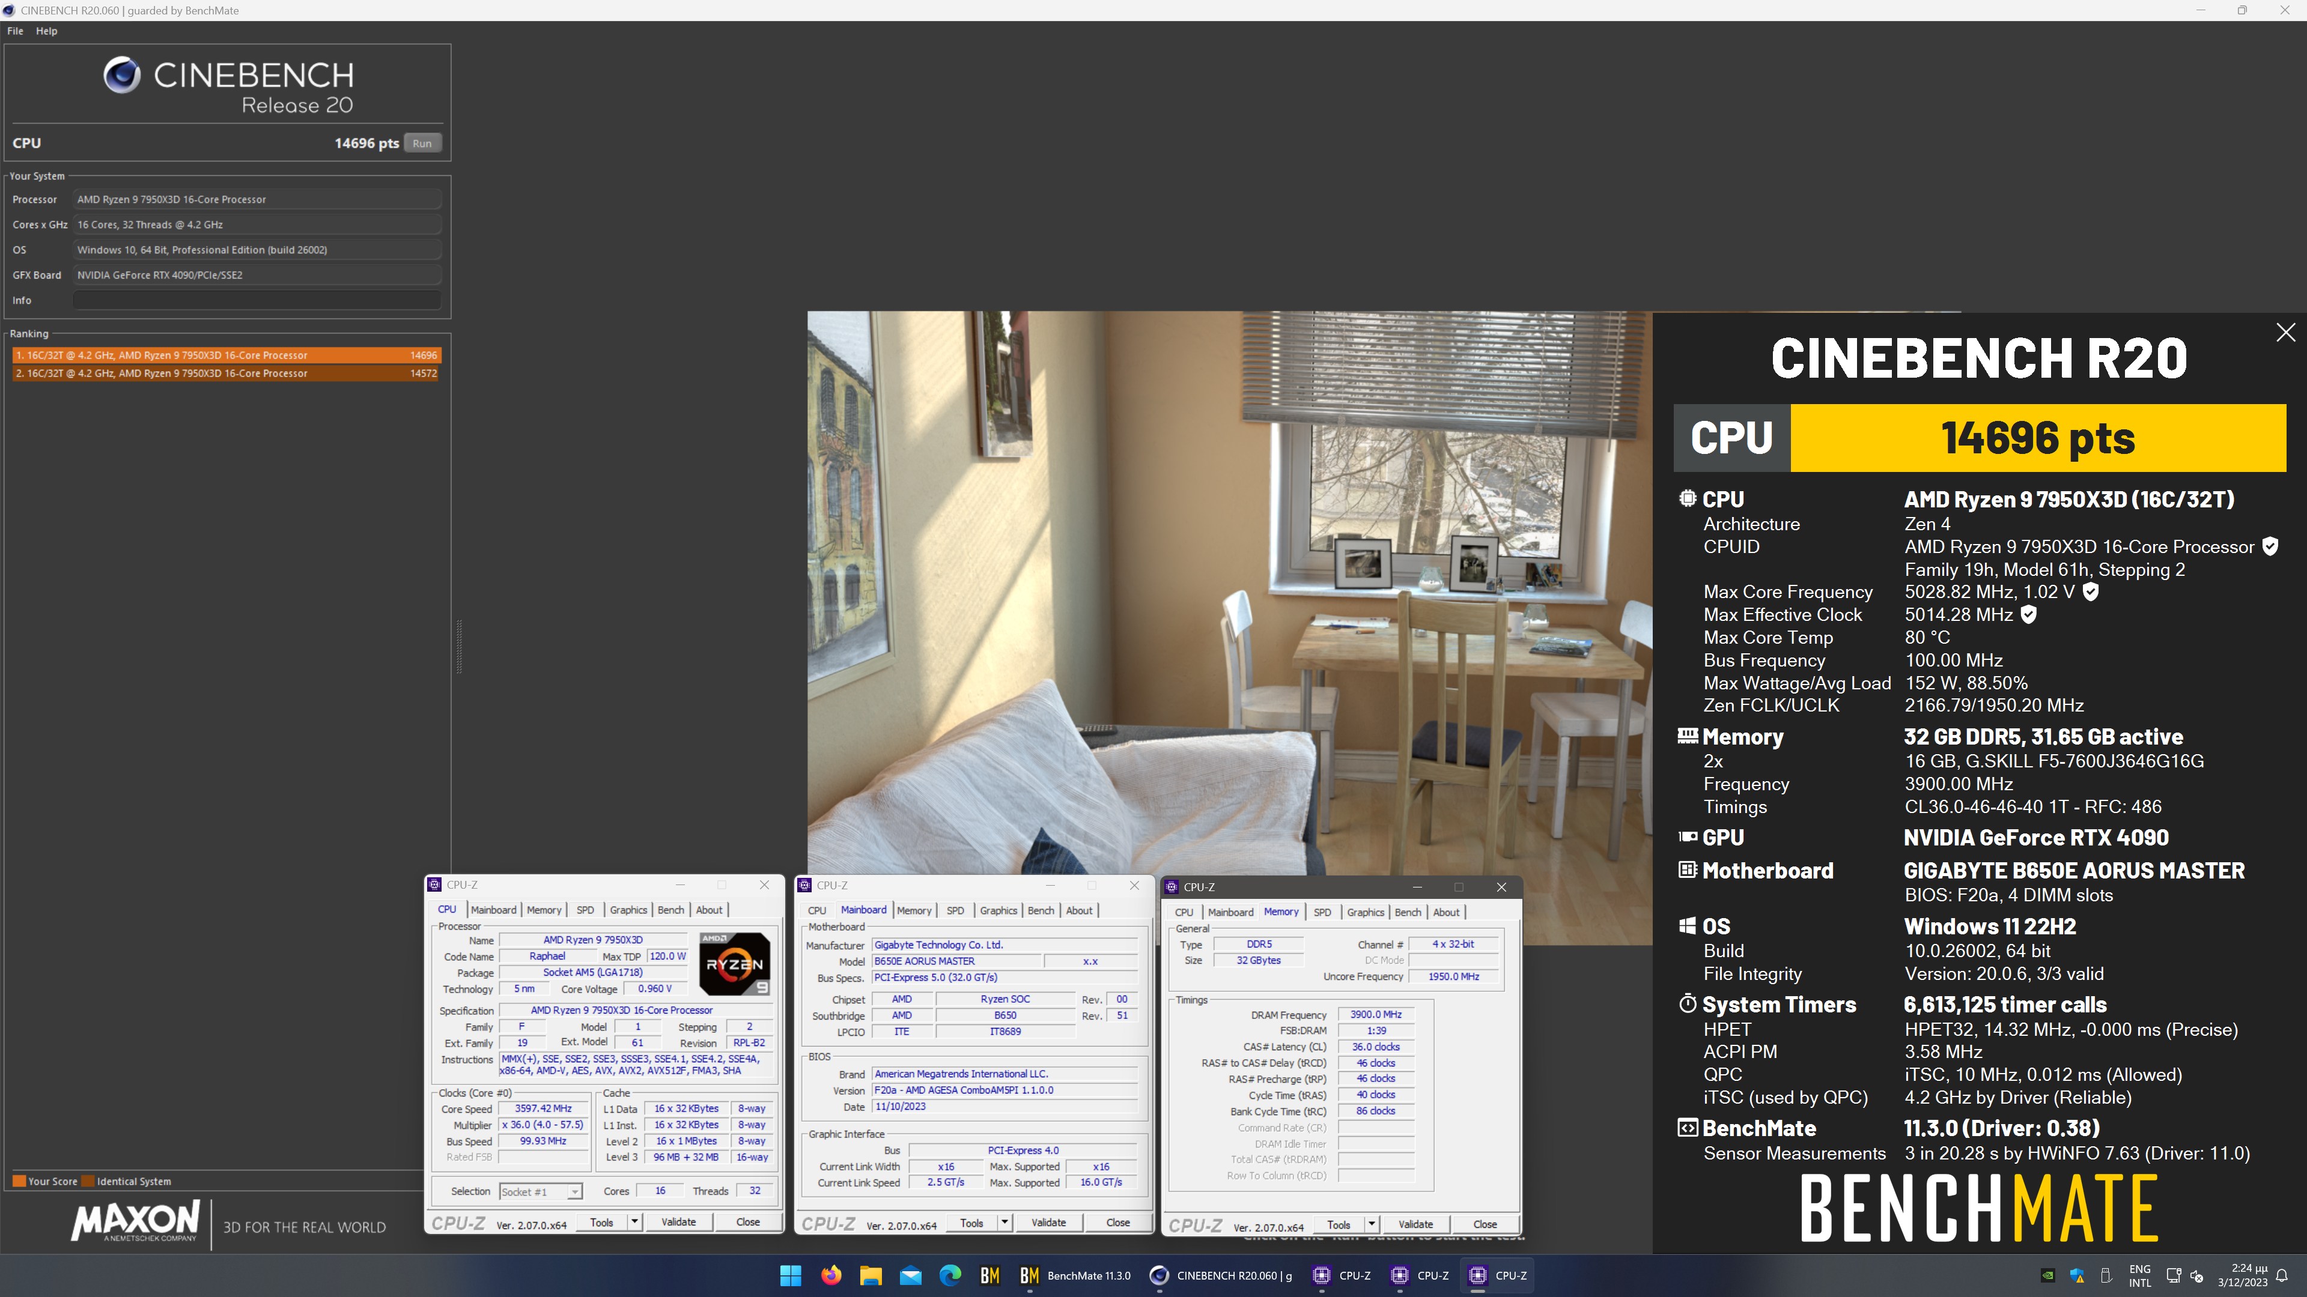The width and height of the screenshot is (2307, 1297).
Task: Open the clock showing 2:24 3/12/2023
Action: pos(2243,1275)
